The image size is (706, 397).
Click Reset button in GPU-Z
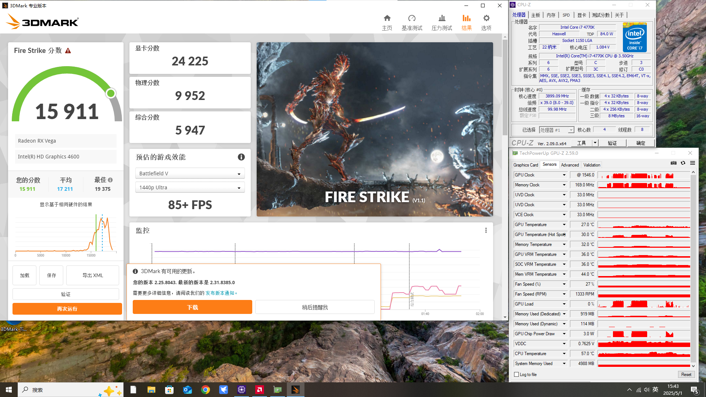click(686, 375)
